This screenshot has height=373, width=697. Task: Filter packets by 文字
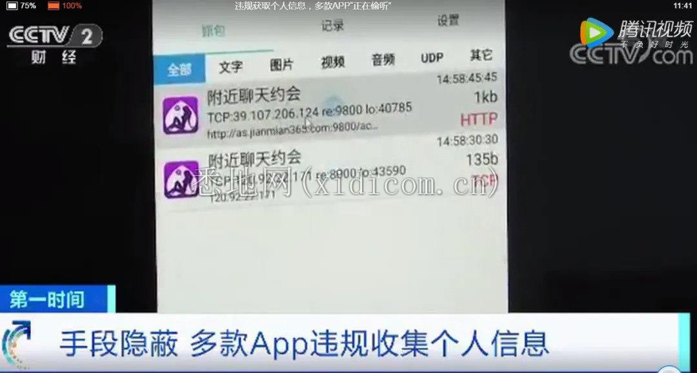pyautogui.click(x=230, y=66)
